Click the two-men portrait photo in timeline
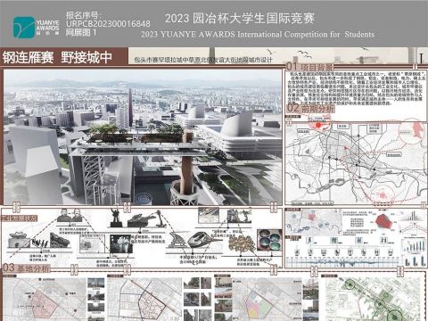 coord(70,216)
